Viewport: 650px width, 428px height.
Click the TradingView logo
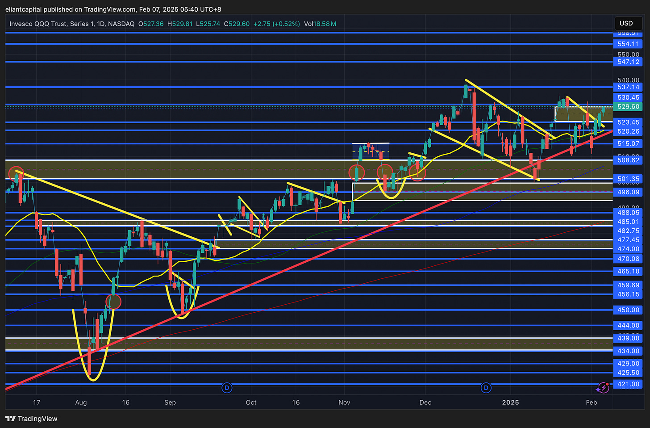[31, 419]
